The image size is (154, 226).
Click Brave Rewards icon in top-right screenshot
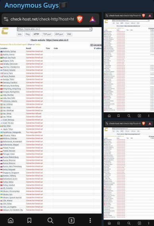point(150,16)
